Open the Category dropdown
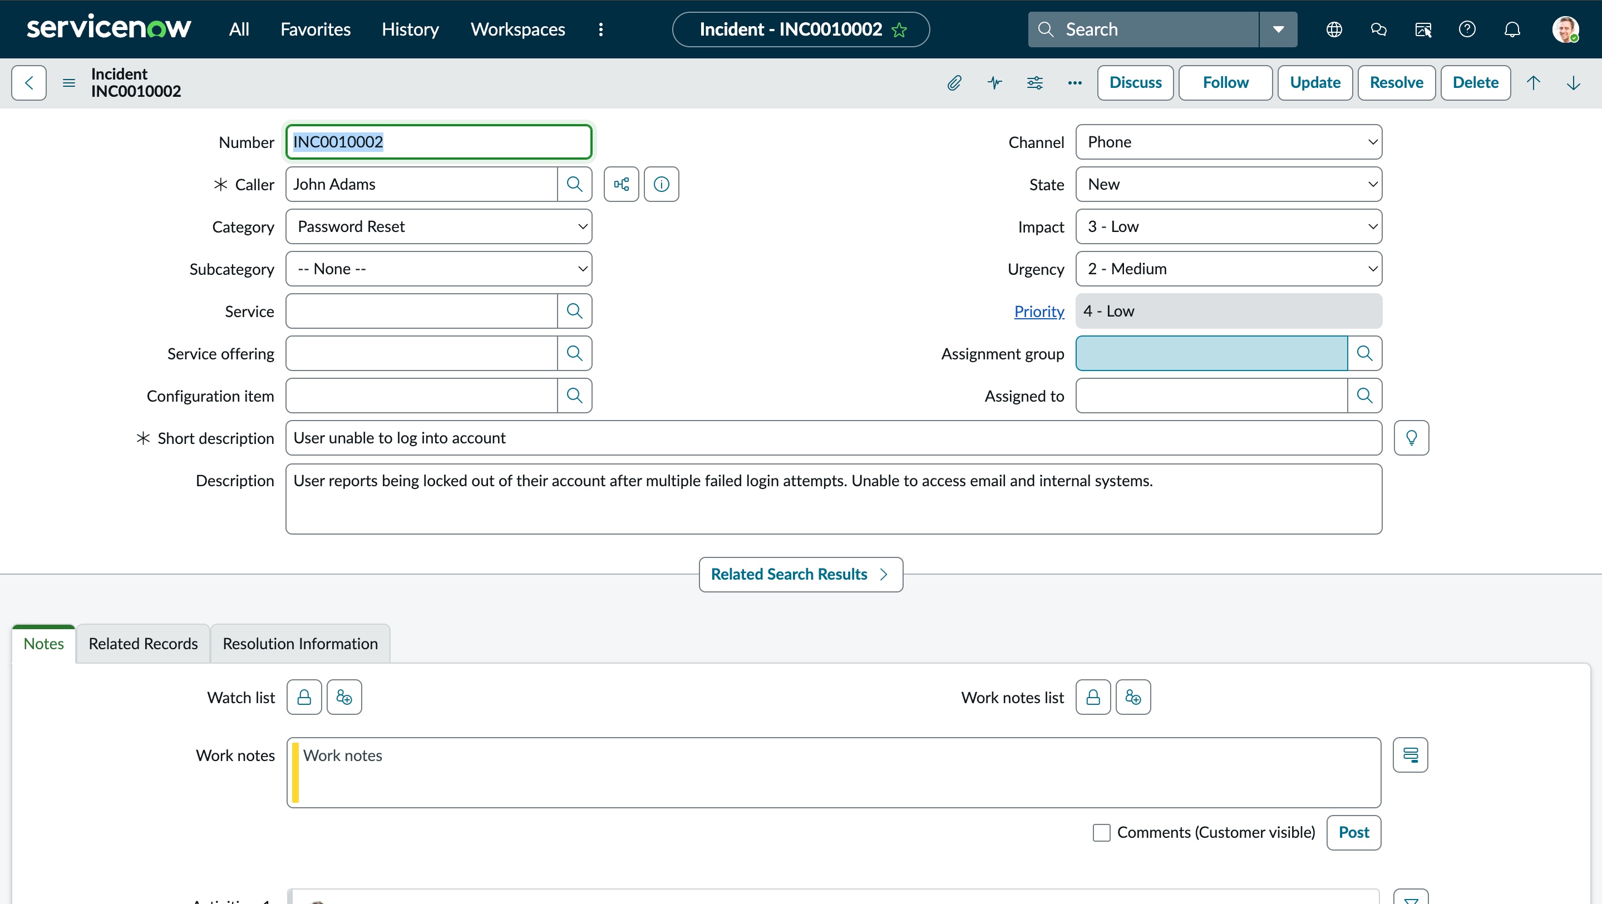The height and width of the screenshot is (904, 1602). click(x=438, y=226)
